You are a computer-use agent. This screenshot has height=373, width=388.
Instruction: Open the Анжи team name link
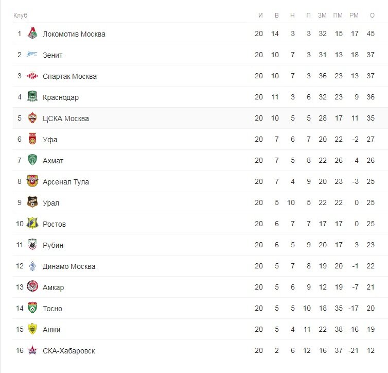click(x=51, y=330)
